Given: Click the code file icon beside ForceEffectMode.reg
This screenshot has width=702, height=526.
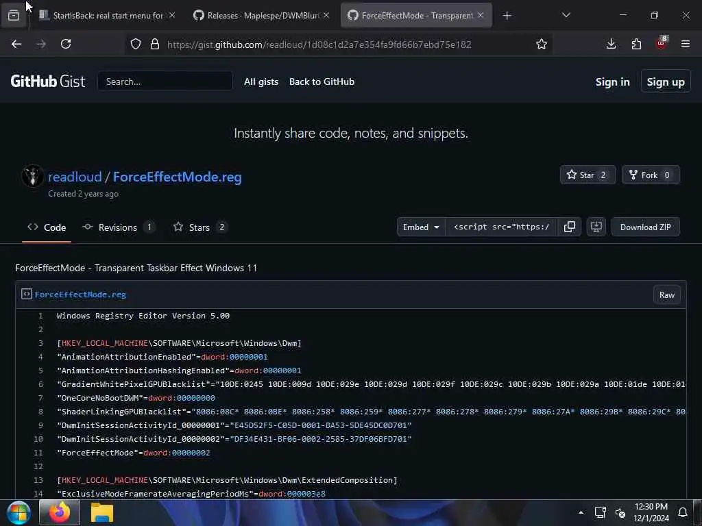Looking at the screenshot, I should click(x=27, y=295).
